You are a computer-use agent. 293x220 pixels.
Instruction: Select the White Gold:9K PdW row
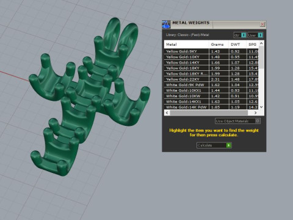point(211,85)
